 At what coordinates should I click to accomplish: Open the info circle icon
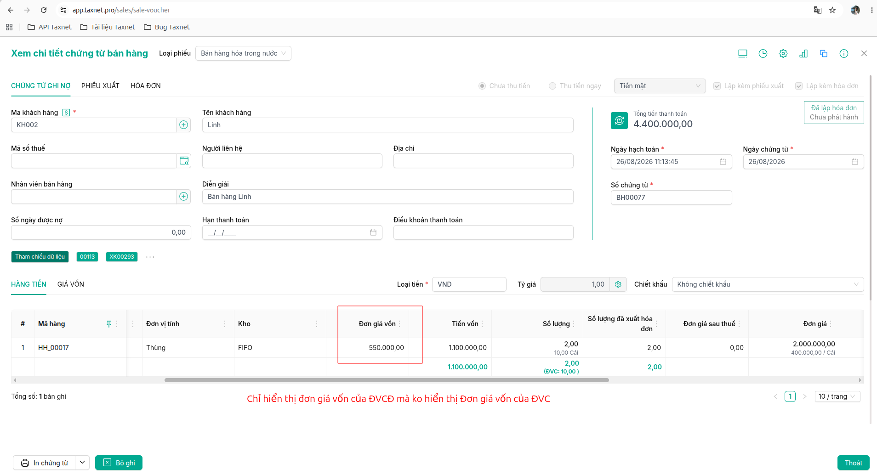[x=844, y=54]
